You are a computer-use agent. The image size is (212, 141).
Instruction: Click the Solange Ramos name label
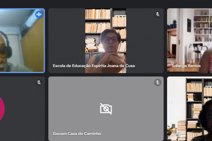coord(186,66)
